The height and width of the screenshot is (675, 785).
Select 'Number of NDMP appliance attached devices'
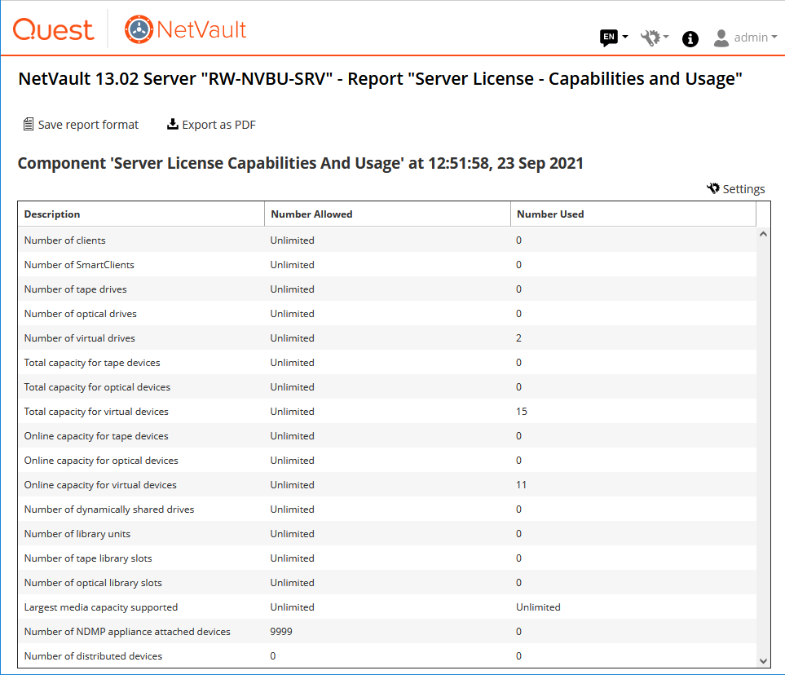[387, 632]
